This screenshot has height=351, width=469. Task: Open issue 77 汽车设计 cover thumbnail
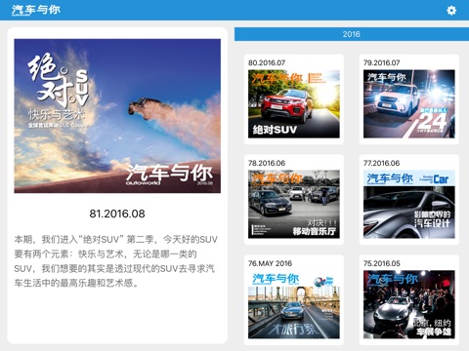click(409, 204)
